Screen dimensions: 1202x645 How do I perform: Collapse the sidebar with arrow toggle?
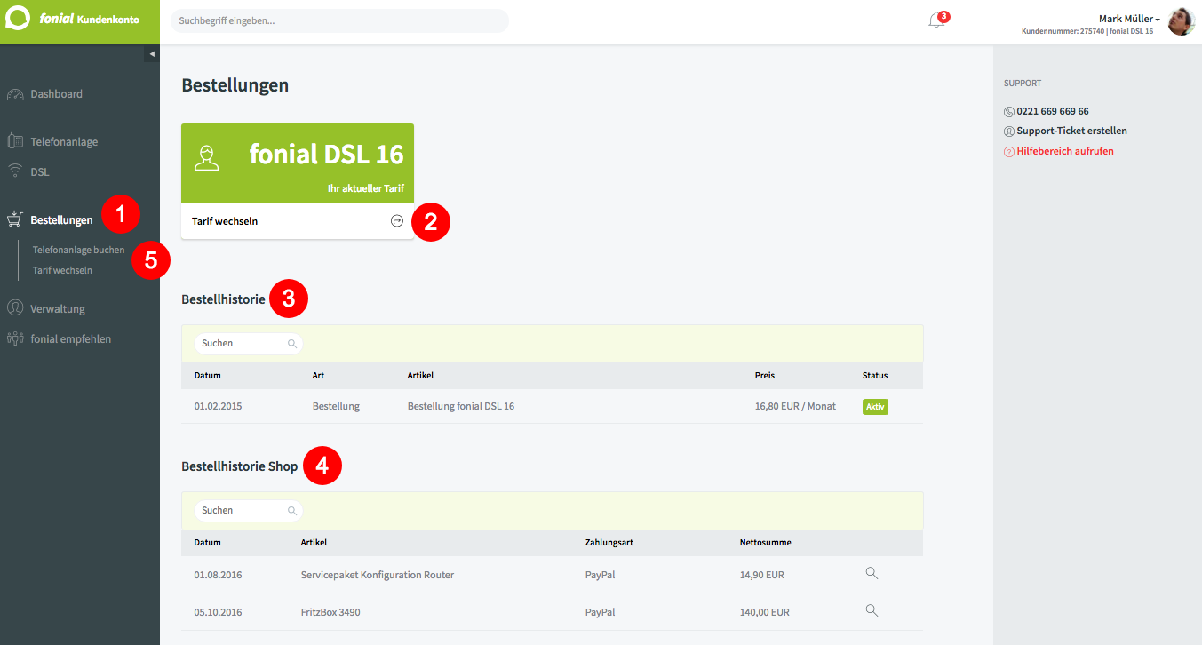click(152, 54)
